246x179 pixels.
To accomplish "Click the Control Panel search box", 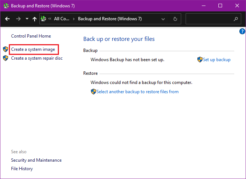I will [209, 19].
